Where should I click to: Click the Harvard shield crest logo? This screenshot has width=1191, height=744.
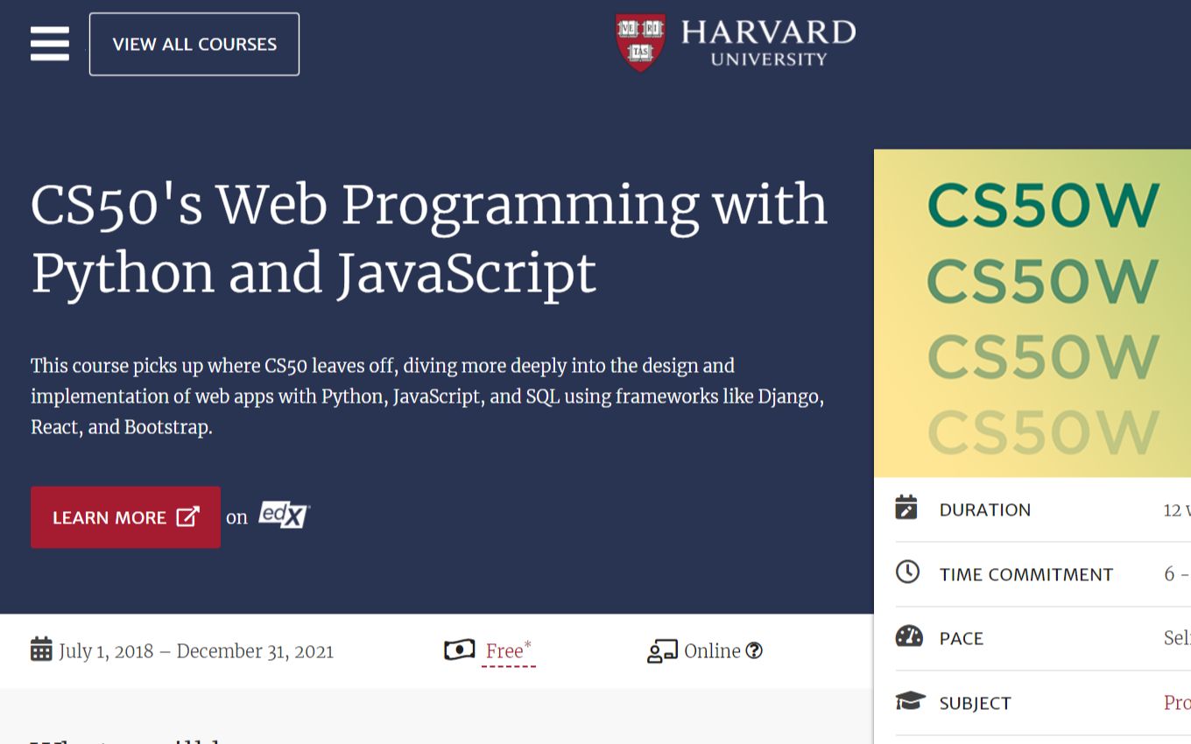pyautogui.click(x=640, y=42)
